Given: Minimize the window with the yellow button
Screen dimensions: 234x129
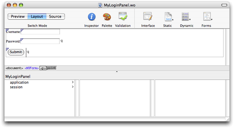Looking at the screenshot, I should (15, 5).
